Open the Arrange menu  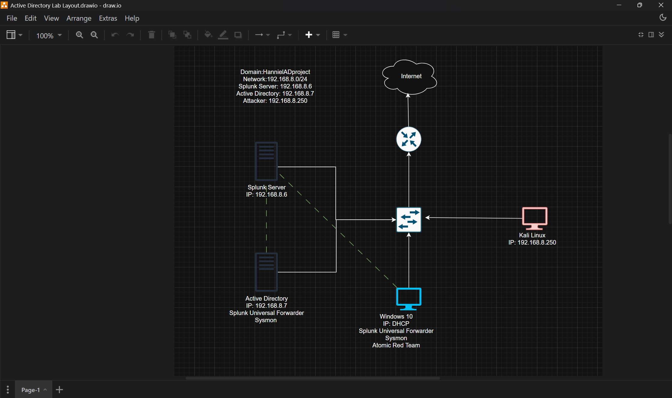[79, 18]
